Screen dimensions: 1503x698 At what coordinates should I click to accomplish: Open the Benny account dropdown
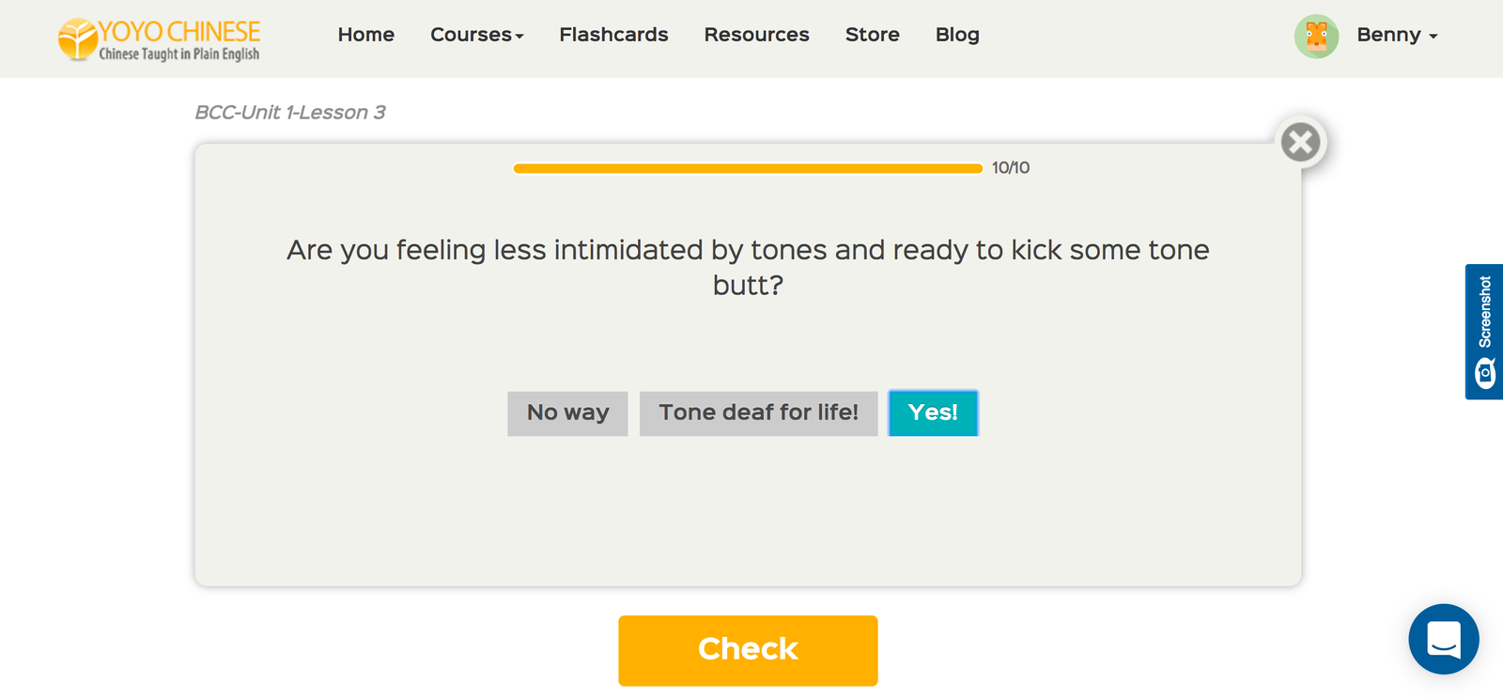[1397, 35]
